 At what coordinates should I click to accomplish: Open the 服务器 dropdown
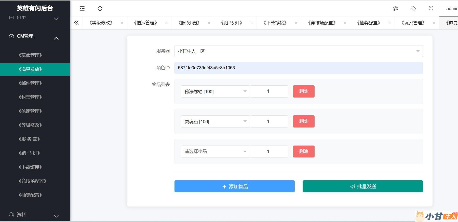click(298, 51)
